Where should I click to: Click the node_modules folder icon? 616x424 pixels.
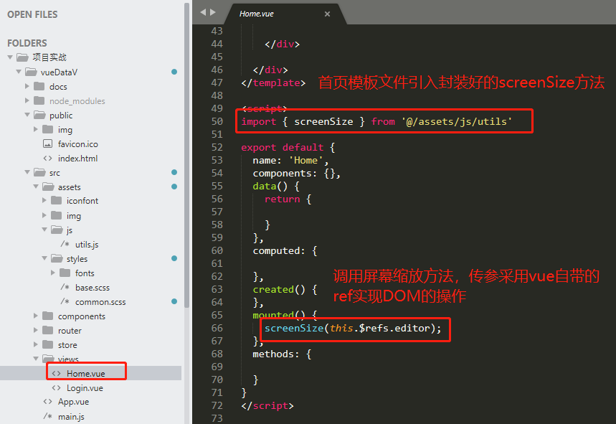(39, 100)
